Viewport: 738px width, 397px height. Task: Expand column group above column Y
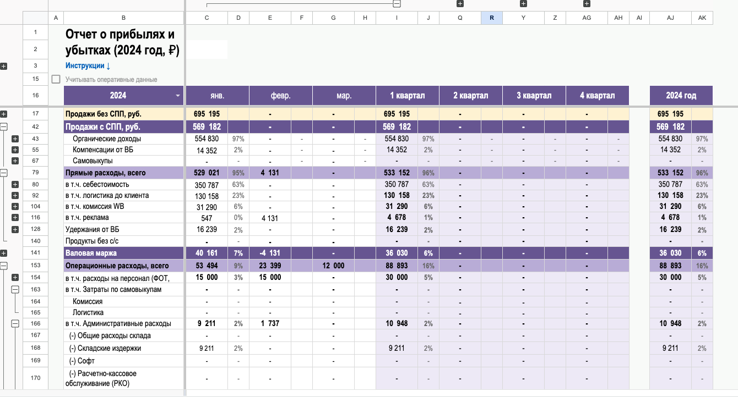click(523, 4)
